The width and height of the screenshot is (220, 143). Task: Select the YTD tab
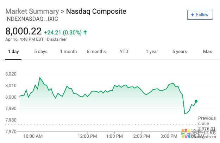tap(124, 52)
